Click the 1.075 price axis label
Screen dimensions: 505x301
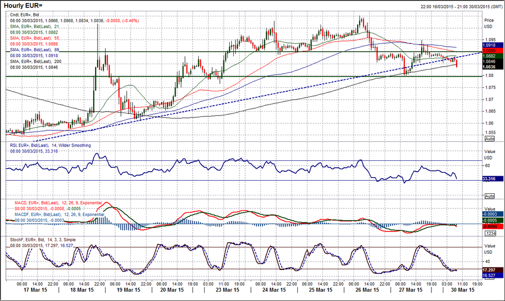490,88
